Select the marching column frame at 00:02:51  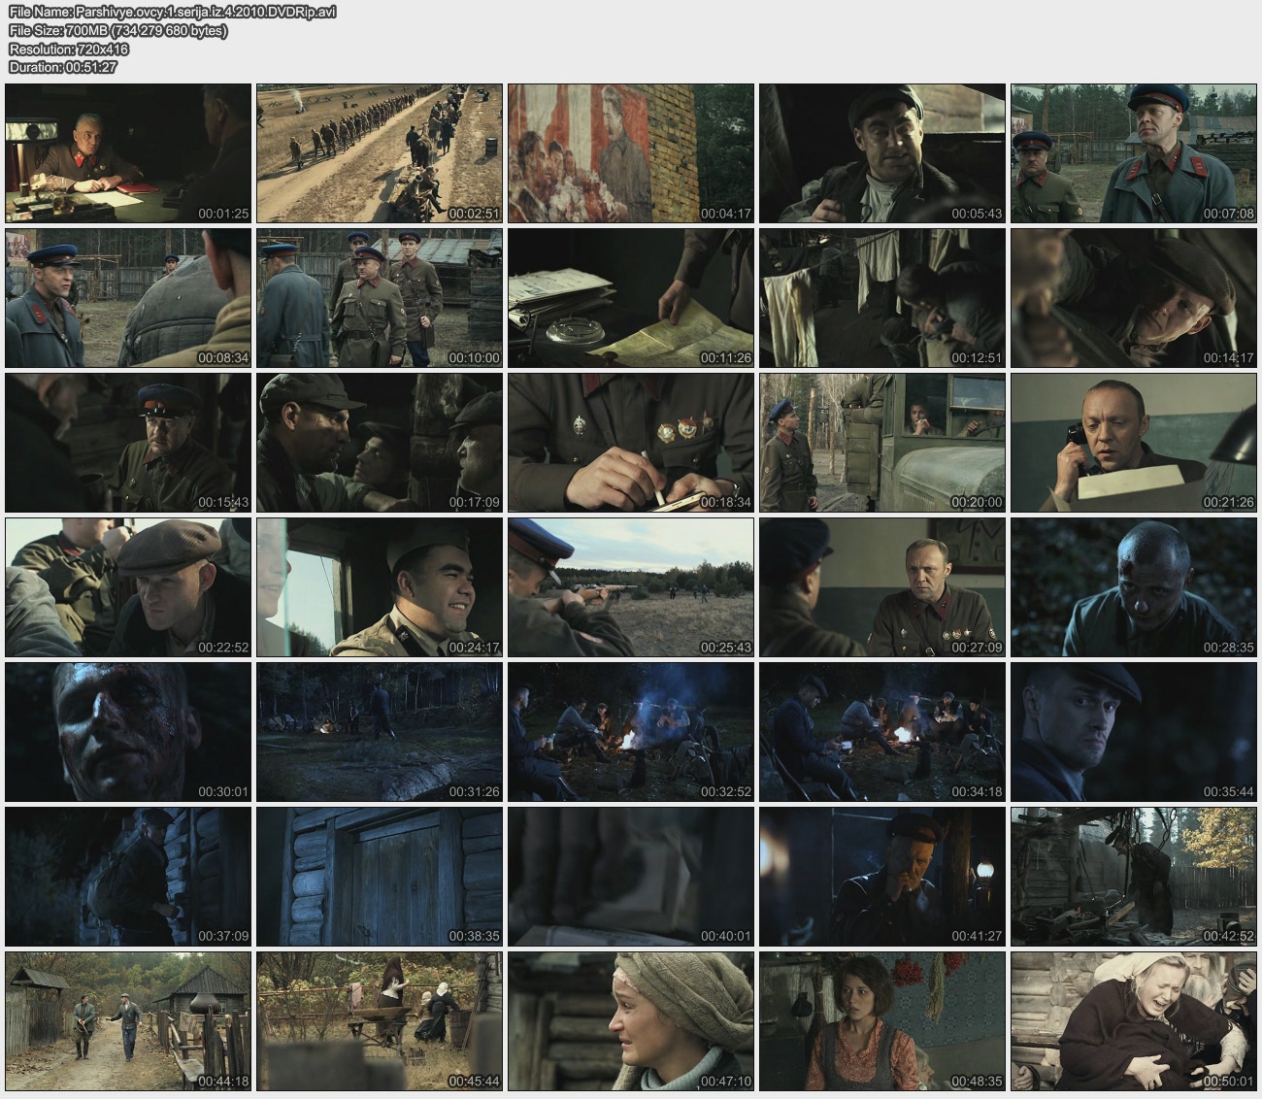380,153
